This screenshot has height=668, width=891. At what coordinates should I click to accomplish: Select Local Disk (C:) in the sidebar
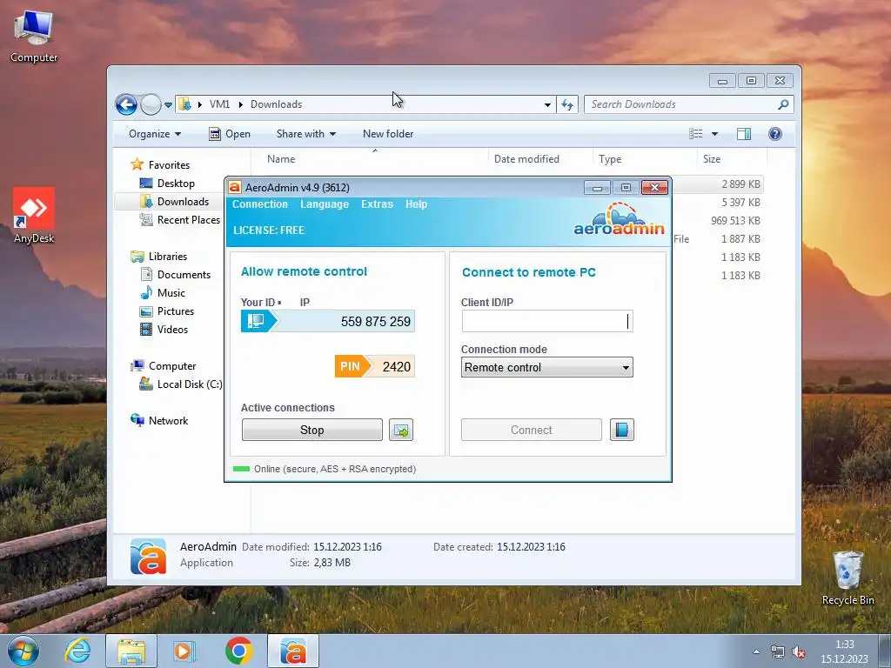coord(189,384)
